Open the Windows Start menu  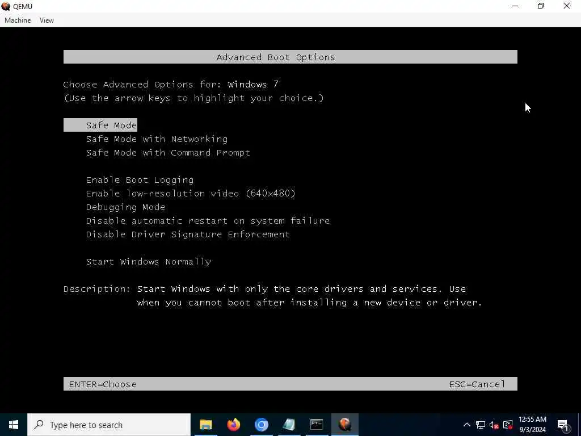[14, 425]
